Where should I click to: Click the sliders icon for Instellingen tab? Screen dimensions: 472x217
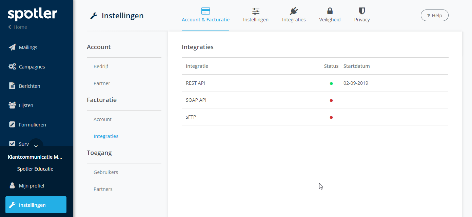256,11
